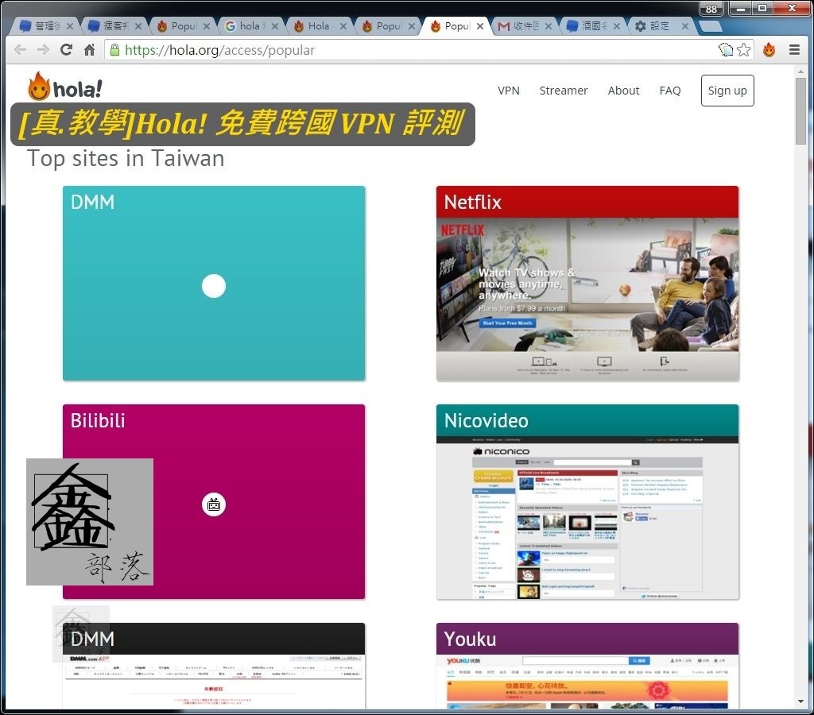
Task: Open the Hola flame extension icon
Action: (769, 50)
